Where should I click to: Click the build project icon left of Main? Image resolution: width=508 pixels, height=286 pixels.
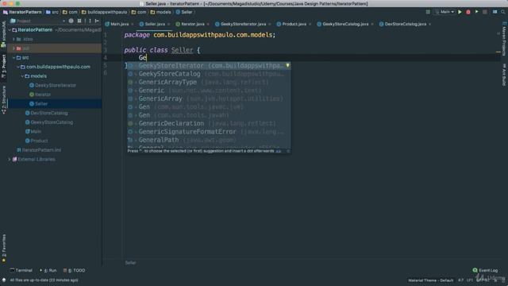pos(428,12)
